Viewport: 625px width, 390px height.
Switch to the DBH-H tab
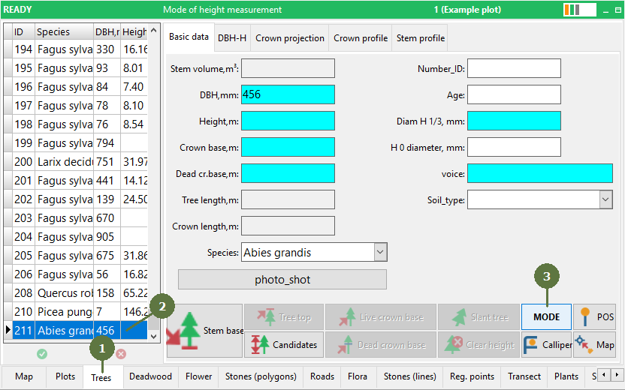(x=232, y=38)
